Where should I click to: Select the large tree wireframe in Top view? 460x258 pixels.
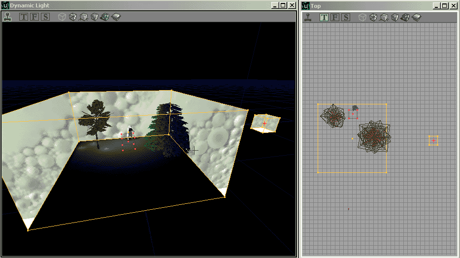(374, 136)
